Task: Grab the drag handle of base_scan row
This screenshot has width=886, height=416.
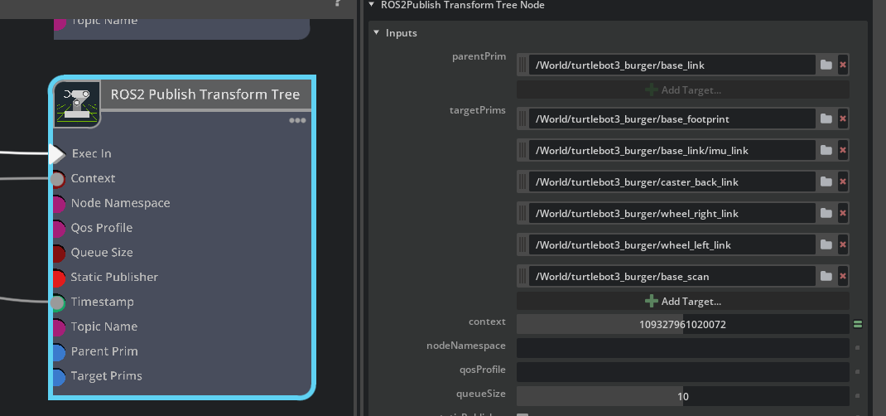Action: [x=522, y=277]
